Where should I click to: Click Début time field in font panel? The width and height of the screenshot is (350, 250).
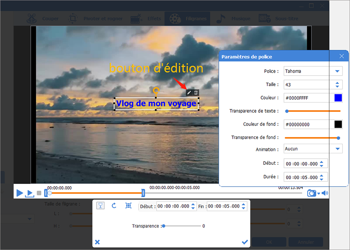(x=301, y=164)
